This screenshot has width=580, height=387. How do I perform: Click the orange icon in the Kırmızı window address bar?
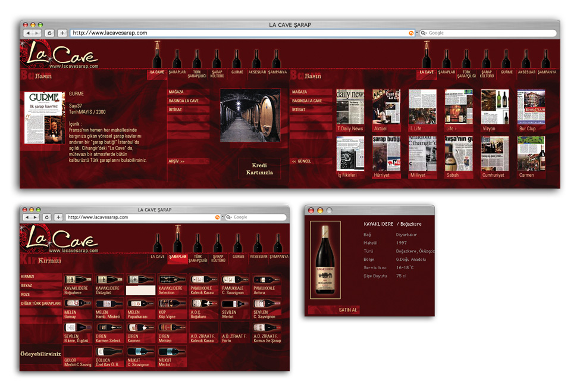(x=218, y=217)
